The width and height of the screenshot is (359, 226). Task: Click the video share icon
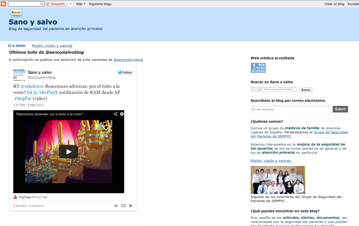click(116, 114)
